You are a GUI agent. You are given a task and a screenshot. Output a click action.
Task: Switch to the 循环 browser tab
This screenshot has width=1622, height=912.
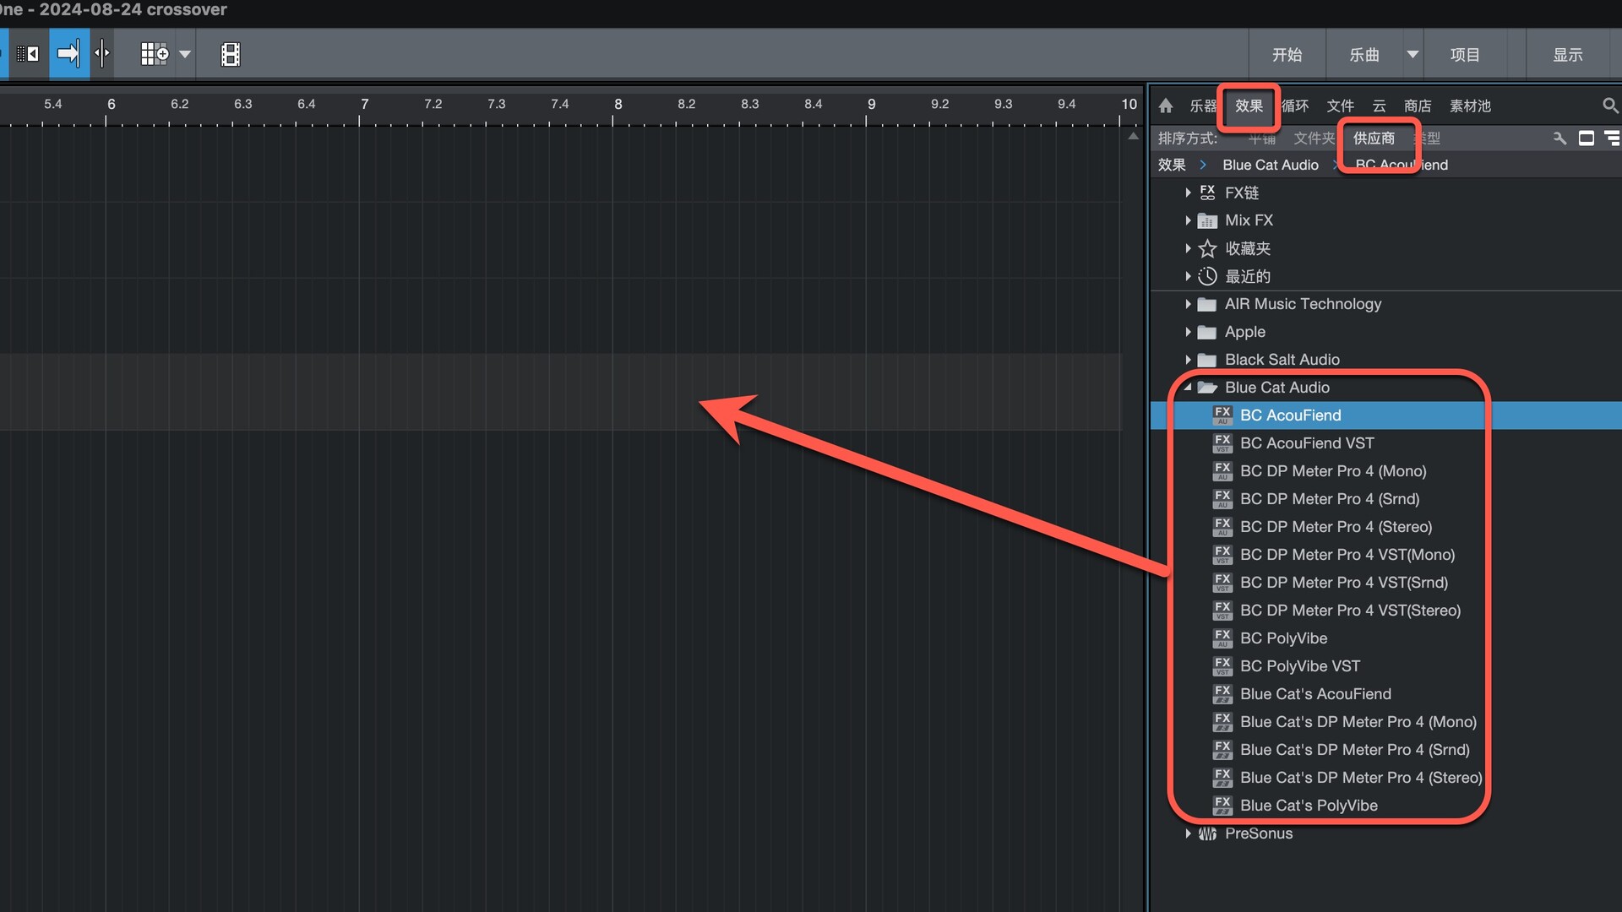(1294, 106)
